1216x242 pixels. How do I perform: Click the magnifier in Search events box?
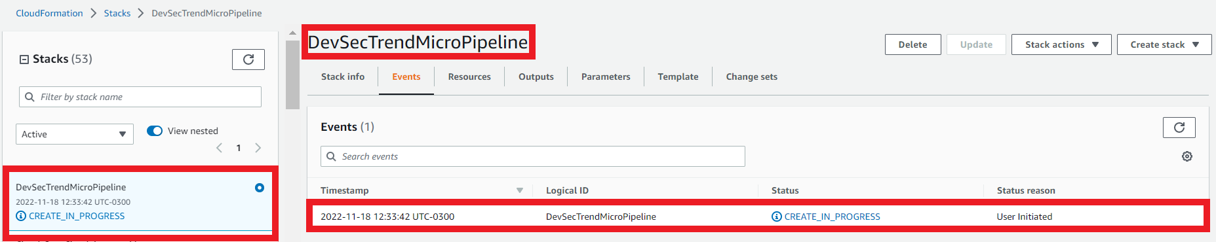pyautogui.click(x=331, y=156)
